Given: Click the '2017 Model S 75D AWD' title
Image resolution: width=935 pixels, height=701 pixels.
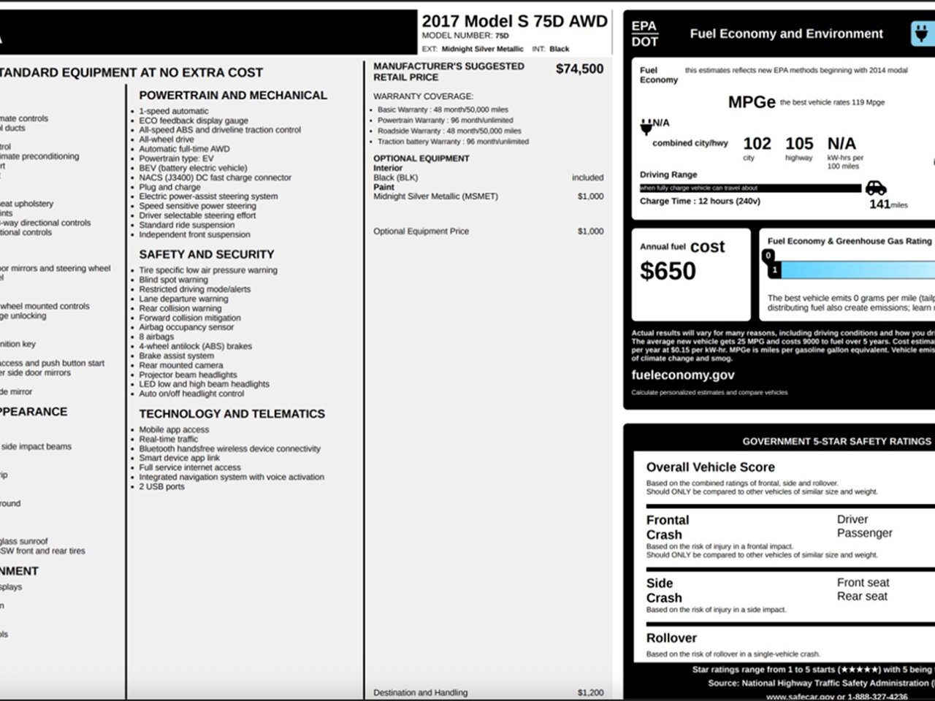Looking at the screenshot, I should (x=514, y=21).
